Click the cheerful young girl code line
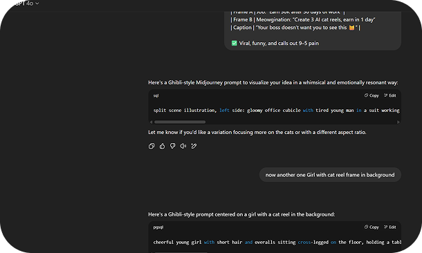The height and width of the screenshot is (253, 422). (x=277, y=242)
